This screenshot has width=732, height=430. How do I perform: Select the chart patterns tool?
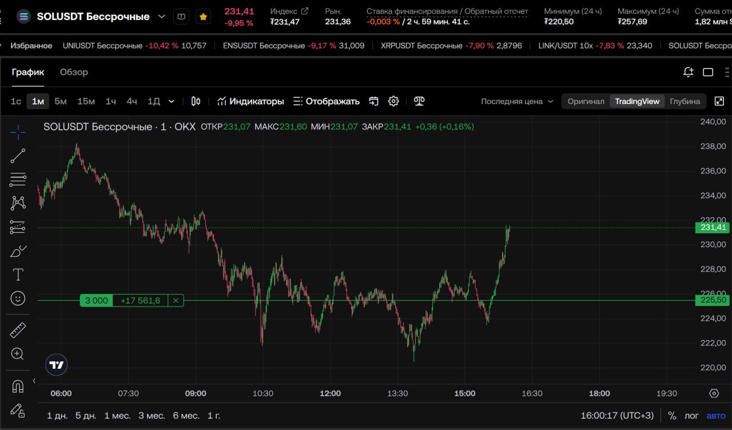point(18,203)
